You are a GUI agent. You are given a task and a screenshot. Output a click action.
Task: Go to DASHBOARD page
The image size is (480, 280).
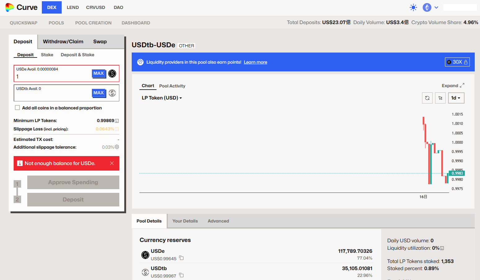[136, 23]
